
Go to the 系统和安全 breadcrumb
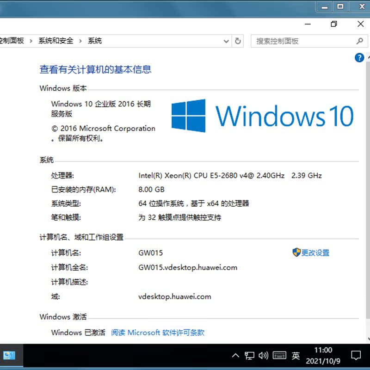click(x=55, y=41)
